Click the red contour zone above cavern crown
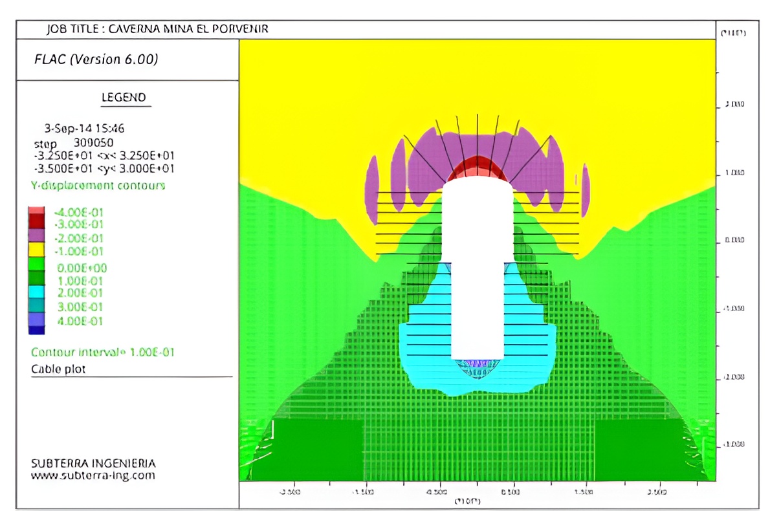The image size is (770, 511). (478, 166)
